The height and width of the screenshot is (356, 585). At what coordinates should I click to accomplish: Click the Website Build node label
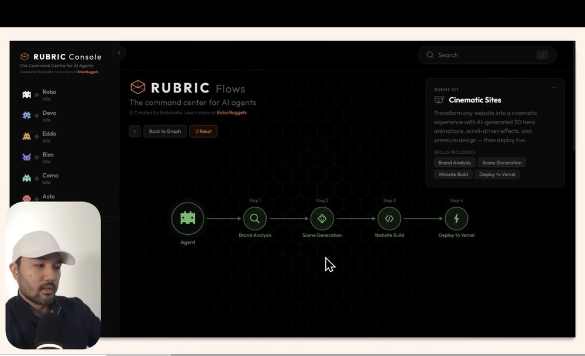pyautogui.click(x=389, y=235)
